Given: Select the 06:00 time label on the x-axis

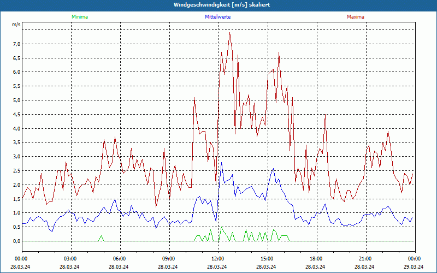Looking at the screenshot, I should (120, 259).
